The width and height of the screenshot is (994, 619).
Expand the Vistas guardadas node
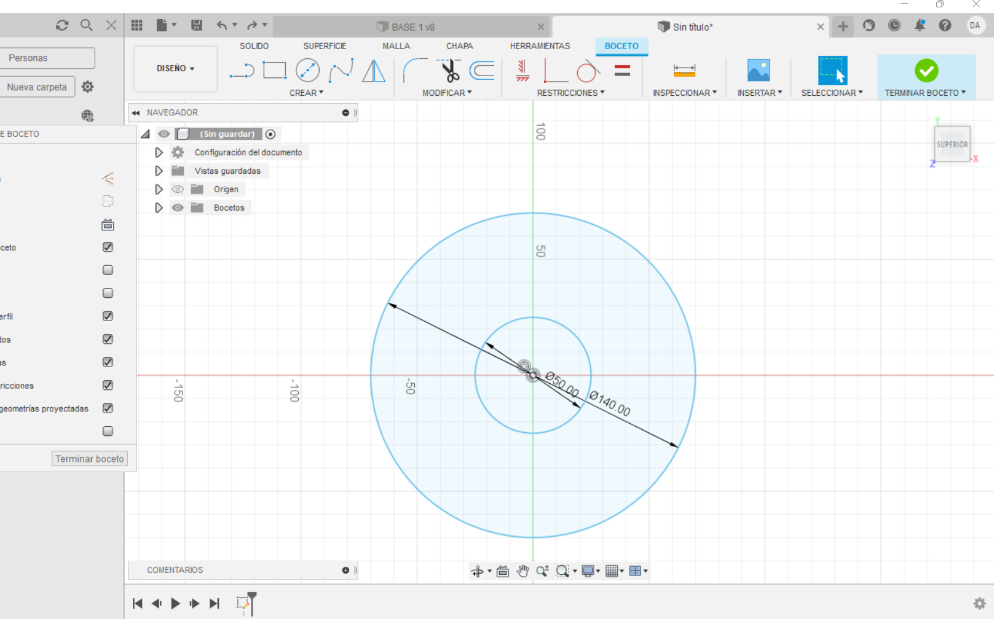click(159, 171)
